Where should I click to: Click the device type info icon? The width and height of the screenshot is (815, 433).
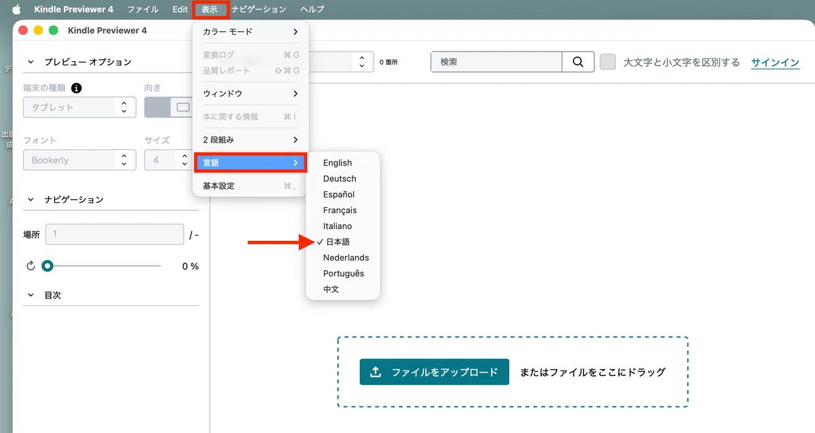(77, 88)
